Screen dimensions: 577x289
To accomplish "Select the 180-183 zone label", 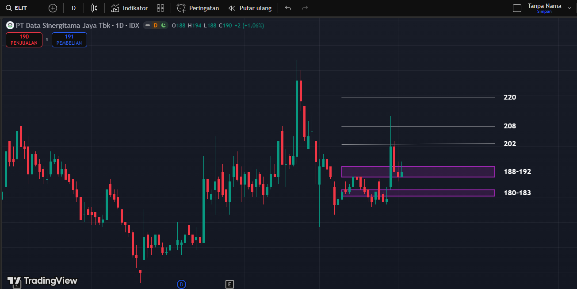I will 517,193.
